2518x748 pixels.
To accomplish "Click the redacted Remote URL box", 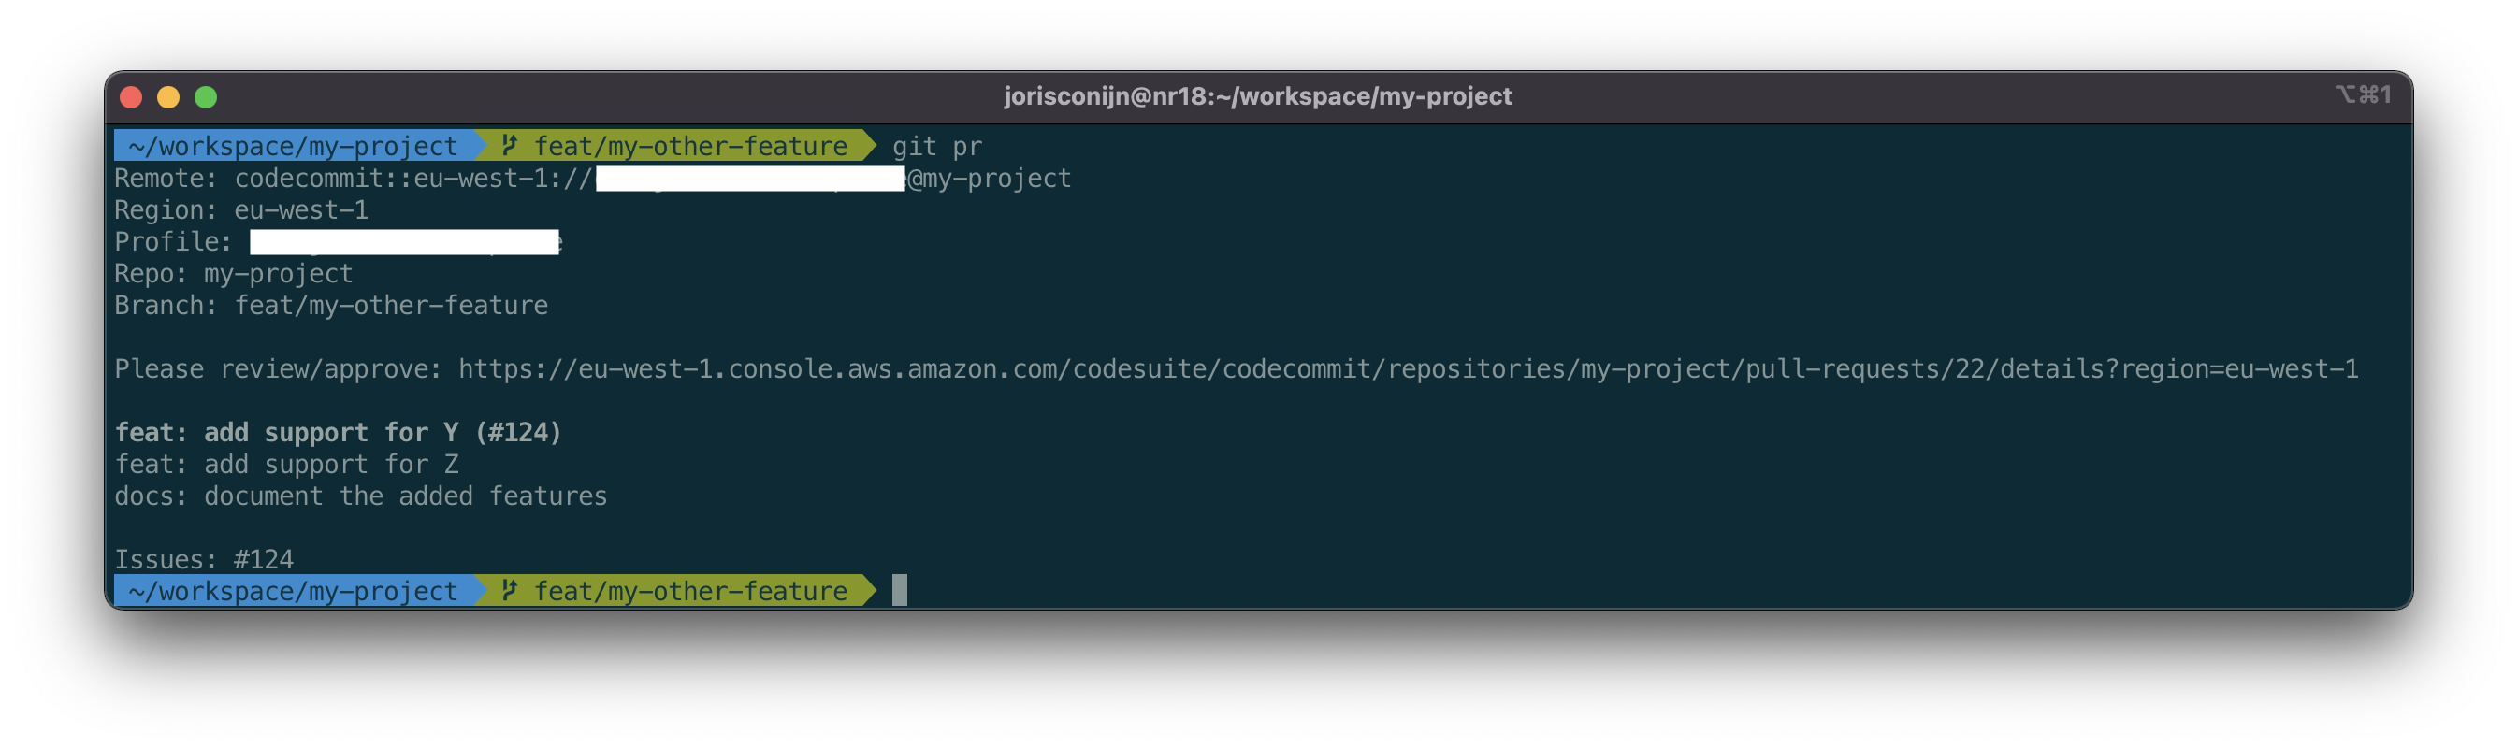I will (751, 178).
